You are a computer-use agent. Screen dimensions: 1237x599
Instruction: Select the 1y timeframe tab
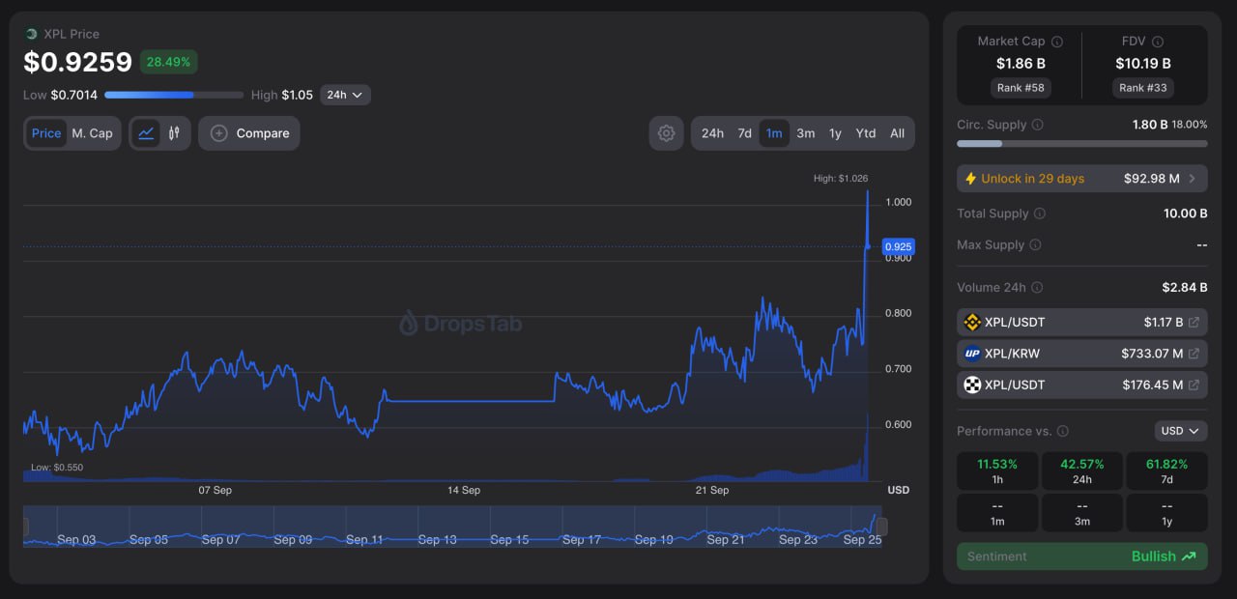pos(835,133)
